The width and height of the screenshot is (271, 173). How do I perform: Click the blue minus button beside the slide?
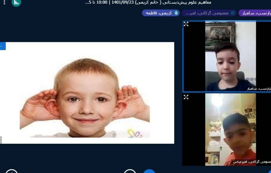(3, 46)
